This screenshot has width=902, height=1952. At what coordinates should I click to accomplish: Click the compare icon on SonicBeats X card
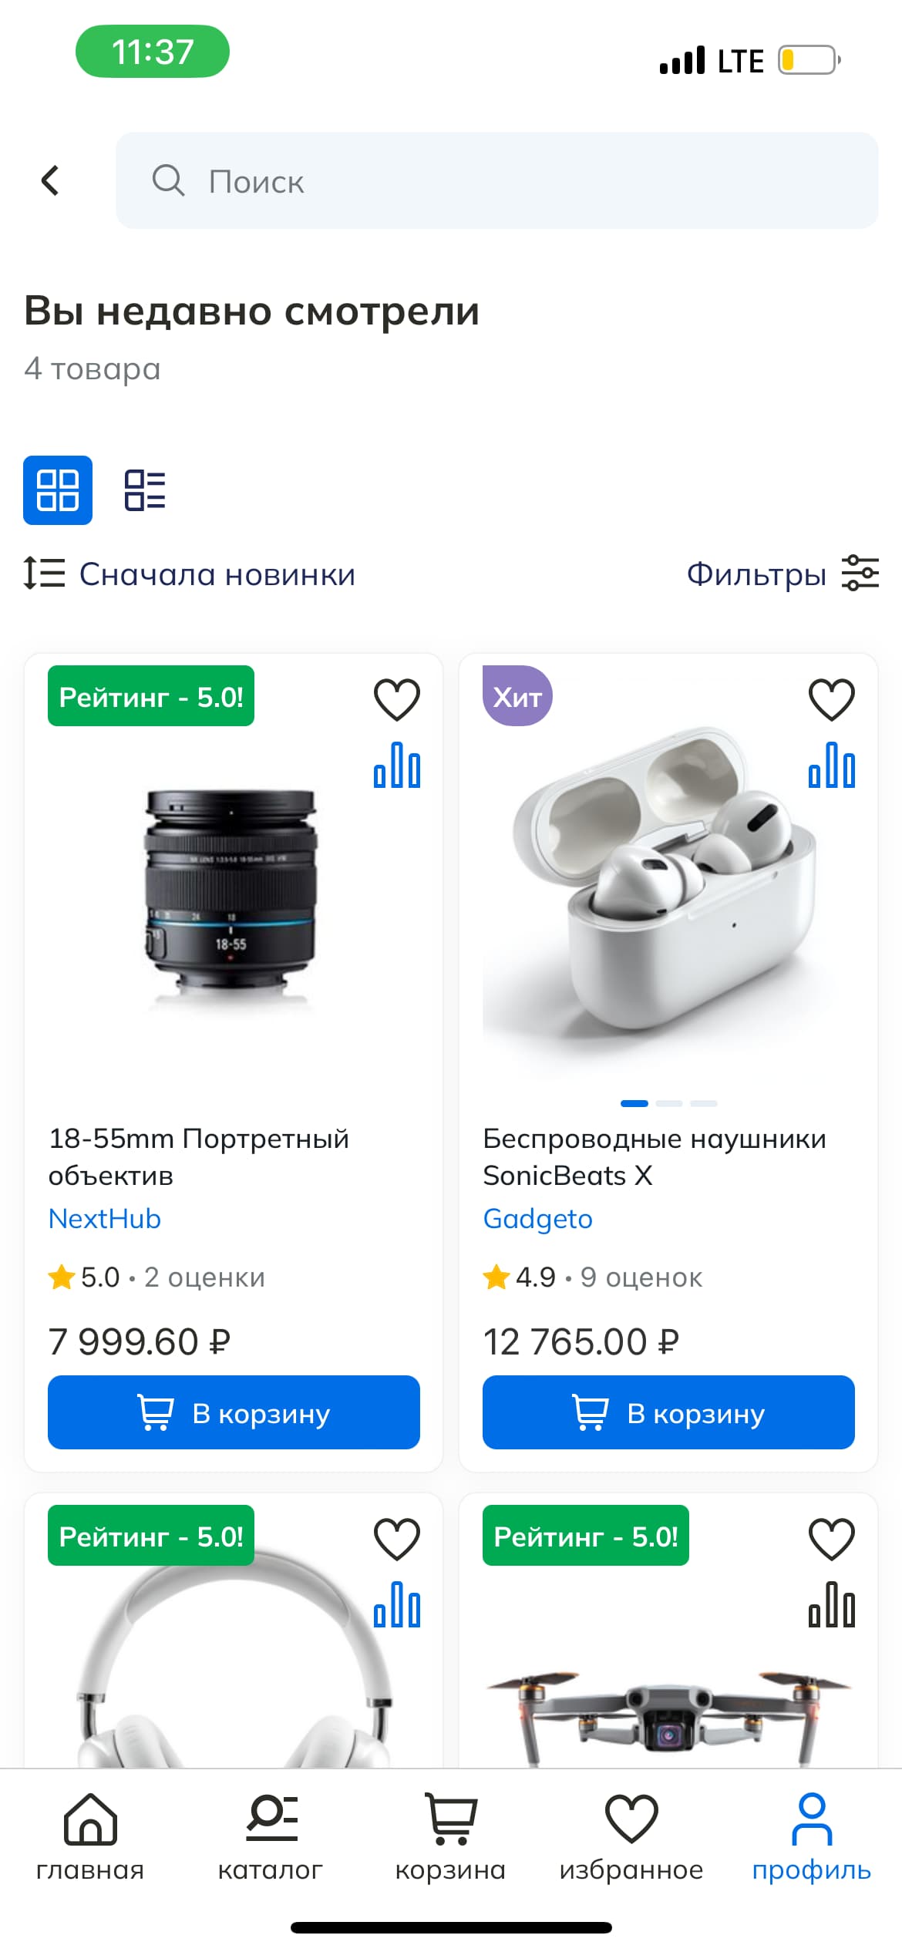(831, 765)
